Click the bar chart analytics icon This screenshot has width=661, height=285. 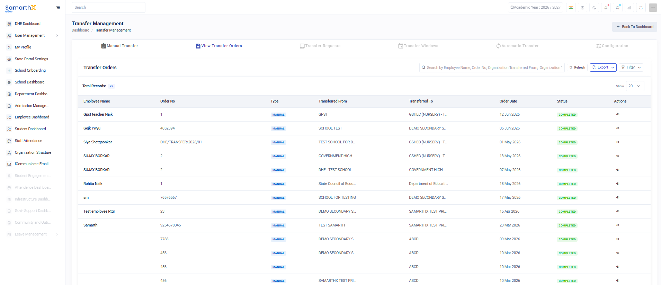(629, 8)
